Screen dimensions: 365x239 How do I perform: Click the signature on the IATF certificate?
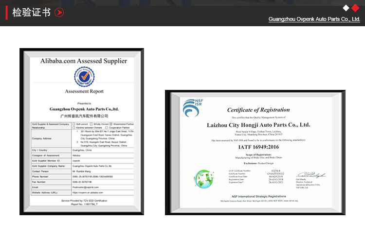(x=311, y=175)
